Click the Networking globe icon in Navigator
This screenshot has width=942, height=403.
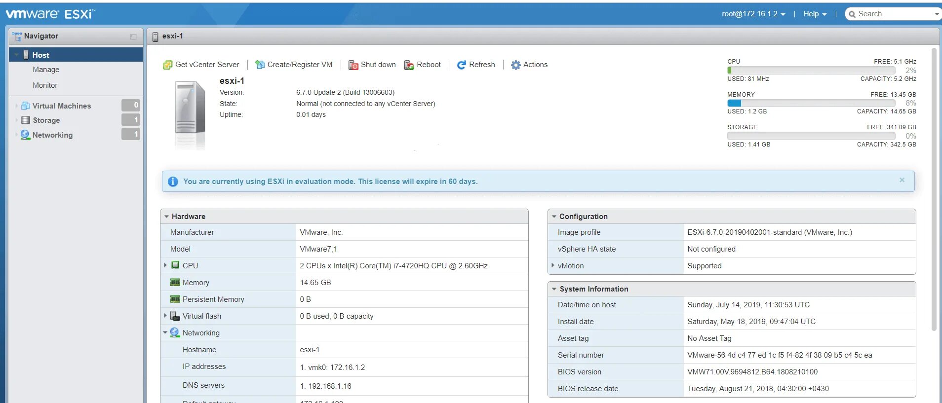click(25, 135)
